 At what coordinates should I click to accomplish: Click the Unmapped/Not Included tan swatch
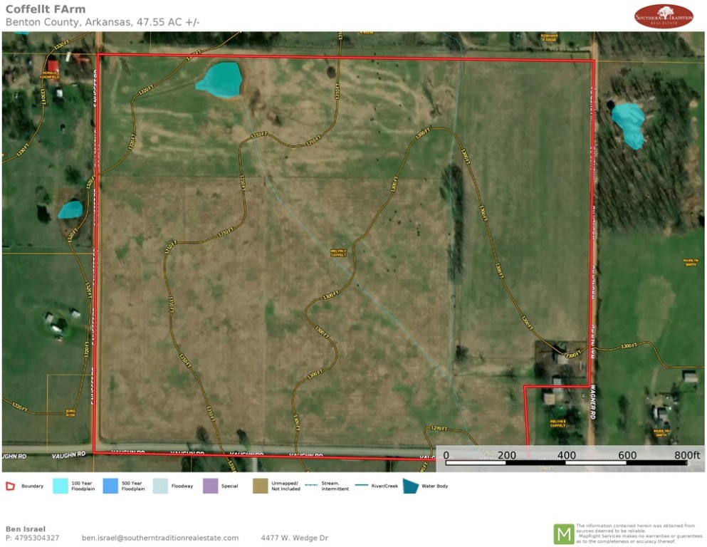261,486
